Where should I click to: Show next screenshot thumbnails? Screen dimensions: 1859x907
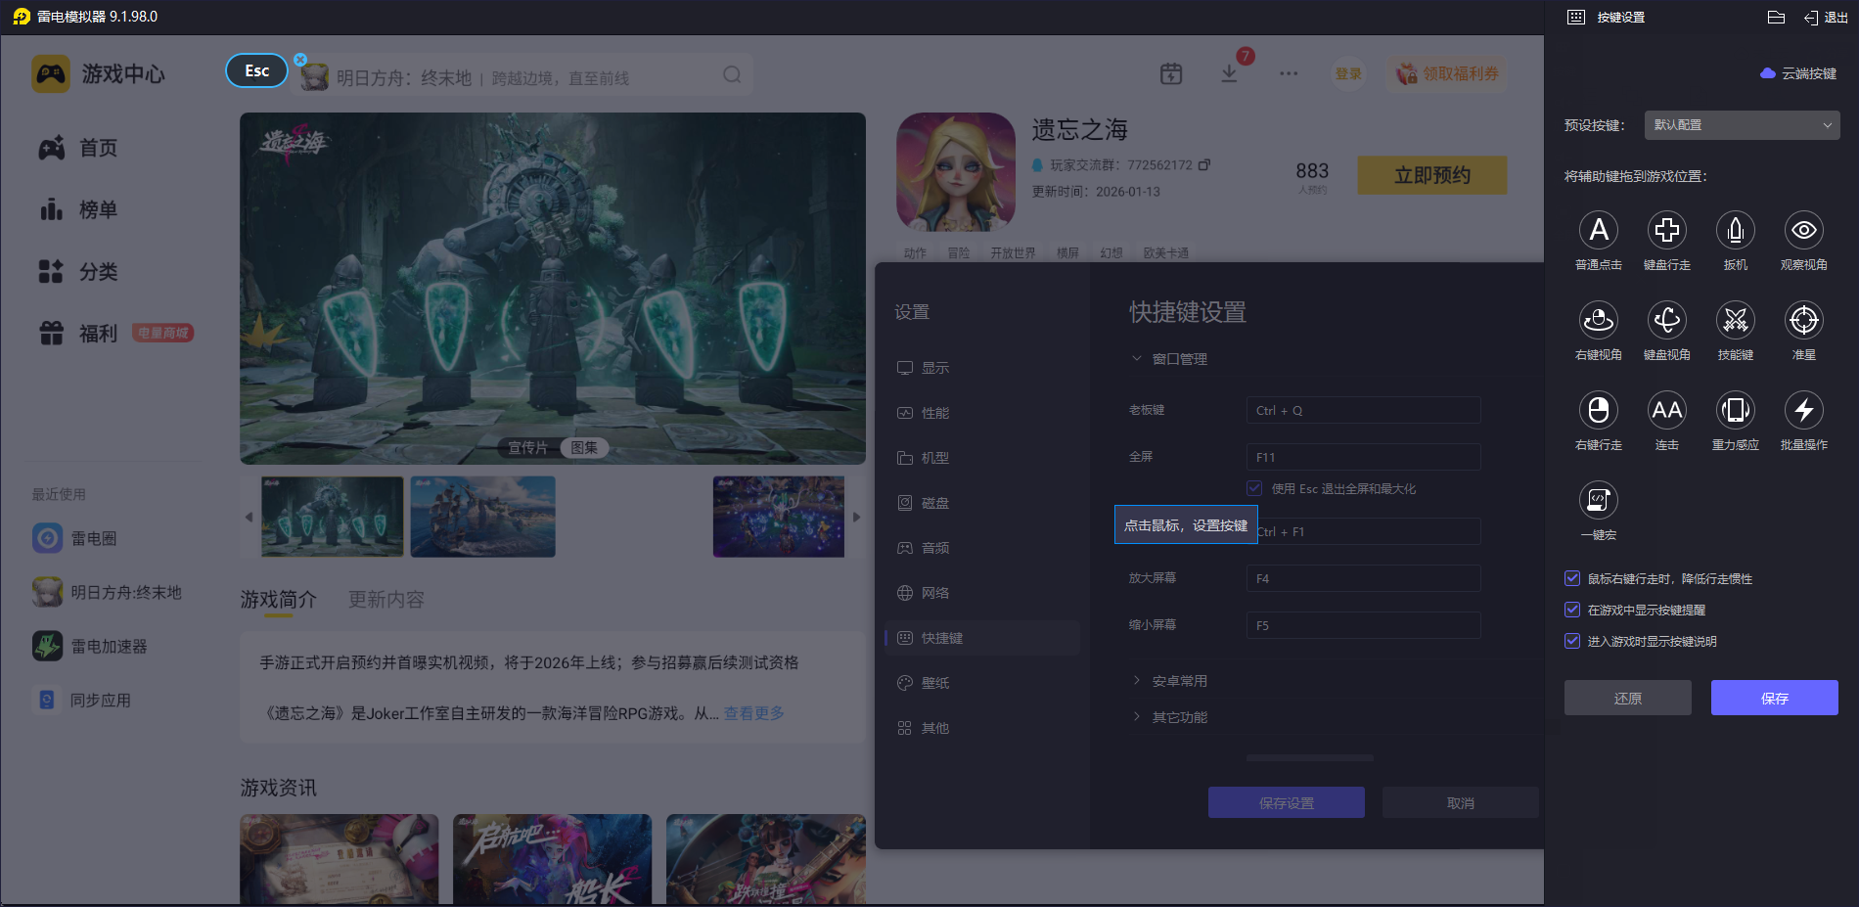(856, 517)
